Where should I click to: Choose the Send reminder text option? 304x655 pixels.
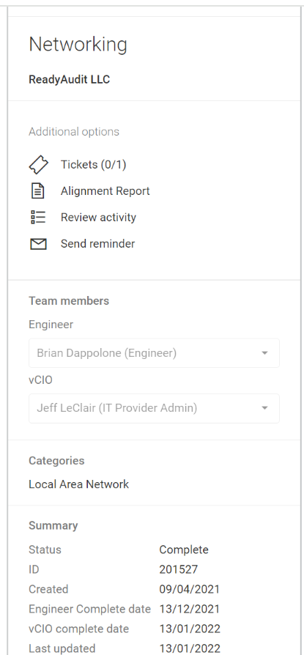tap(97, 243)
